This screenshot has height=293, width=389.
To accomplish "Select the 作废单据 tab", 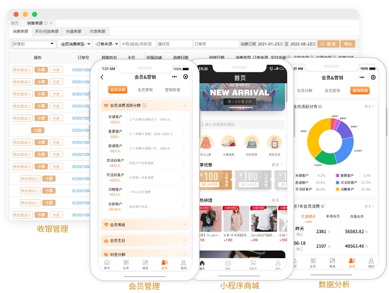I will click(x=97, y=31).
